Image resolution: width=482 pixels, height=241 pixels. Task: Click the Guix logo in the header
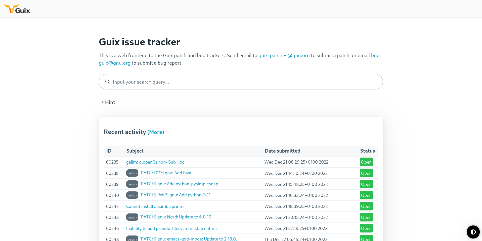coord(17,9)
